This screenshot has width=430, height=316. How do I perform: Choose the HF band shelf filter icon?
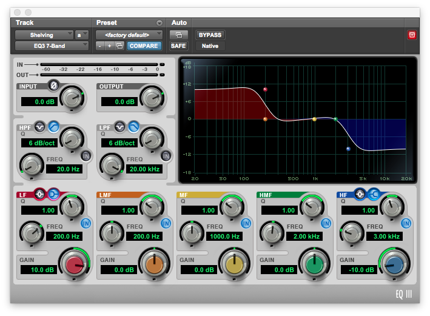coord(374,195)
